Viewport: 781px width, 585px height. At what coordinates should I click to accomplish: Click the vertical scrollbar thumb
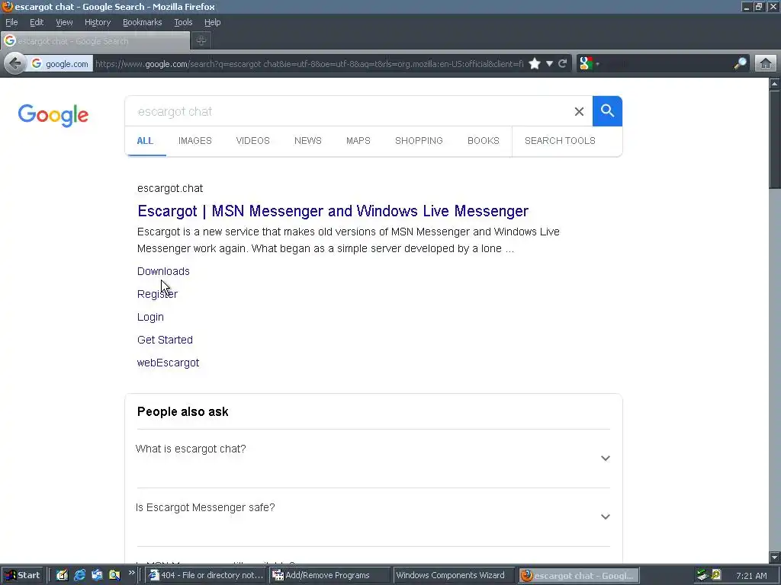[775, 140]
